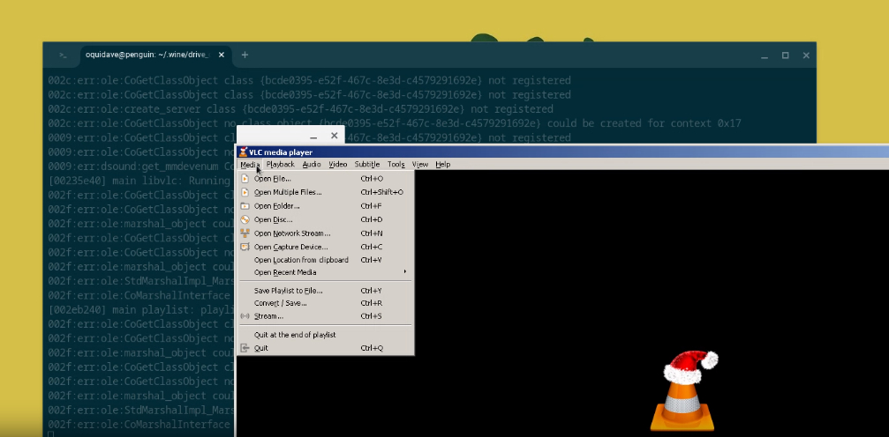Select Open File... menu entry

click(325, 179)
